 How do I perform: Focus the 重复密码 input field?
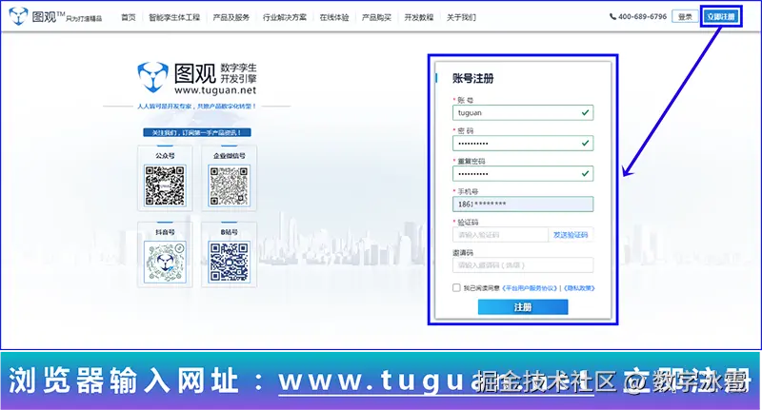pyautogui.click(x=523, y=174)
